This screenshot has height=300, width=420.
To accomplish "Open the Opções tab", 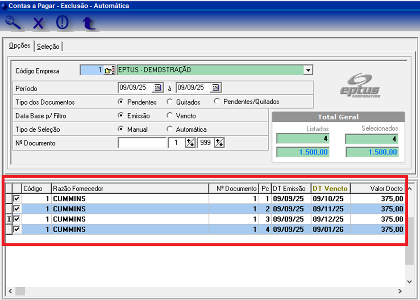I will coord(20,46).
